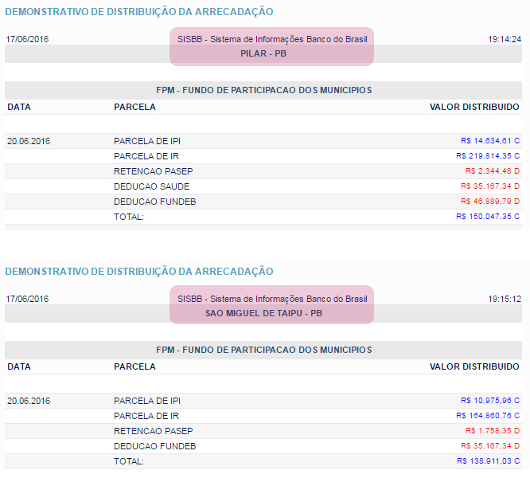530x478 pixels.
Task: Click the value "R$ 164.860,76 C"
Action: pyautogui.click(x=488, y=415)
